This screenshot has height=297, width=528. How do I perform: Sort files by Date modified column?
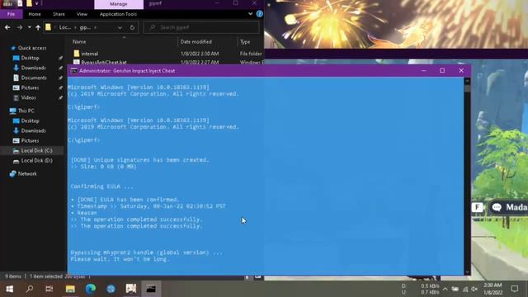point(196,42)
